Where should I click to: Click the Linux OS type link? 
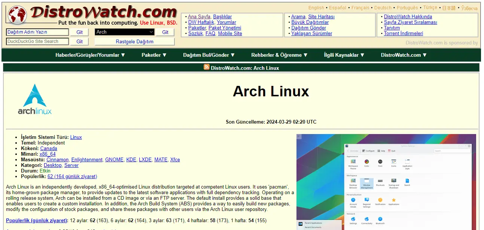pos(76,137)
